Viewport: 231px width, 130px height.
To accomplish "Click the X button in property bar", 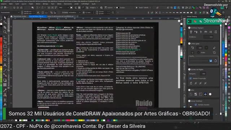I will [x=156, y=13].
